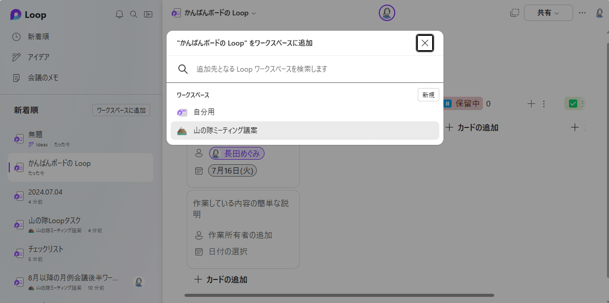This screenshot has width=609, height=303.
Task: Click the search magnifier in sidebar header
Action: tap(134, 15)
